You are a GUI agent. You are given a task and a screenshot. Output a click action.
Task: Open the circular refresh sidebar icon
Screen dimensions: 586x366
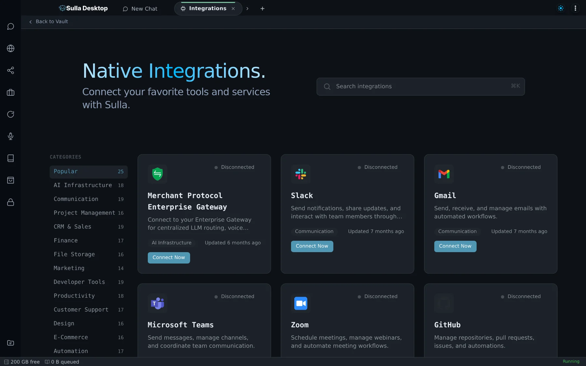tap(10, 114)
